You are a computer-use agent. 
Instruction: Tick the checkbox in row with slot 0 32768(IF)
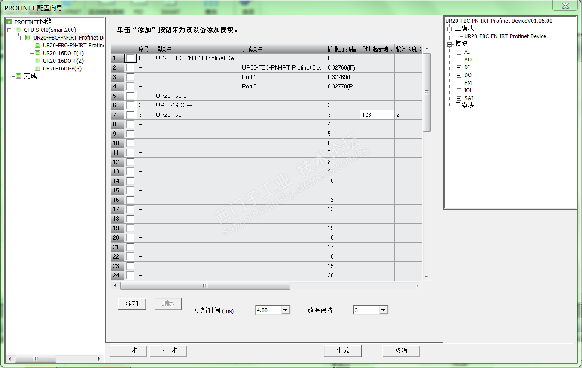point(130,68)
